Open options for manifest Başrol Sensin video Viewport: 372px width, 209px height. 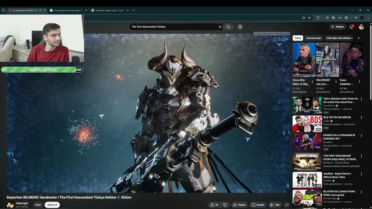362,174
